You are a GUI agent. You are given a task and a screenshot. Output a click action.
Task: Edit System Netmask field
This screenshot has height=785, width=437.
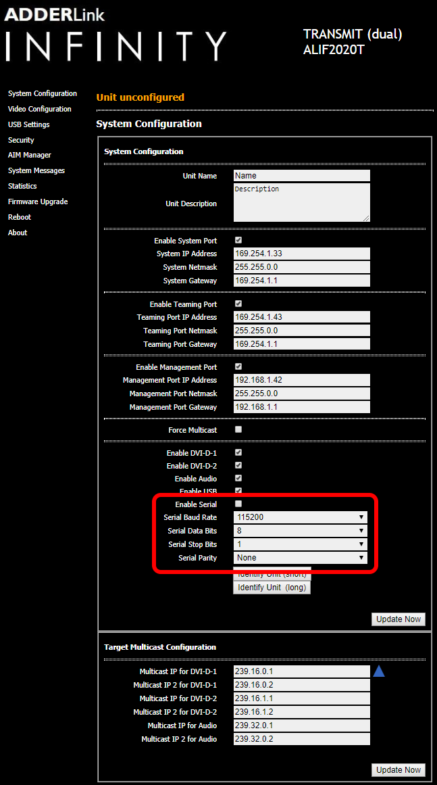(x=301, y=267)
